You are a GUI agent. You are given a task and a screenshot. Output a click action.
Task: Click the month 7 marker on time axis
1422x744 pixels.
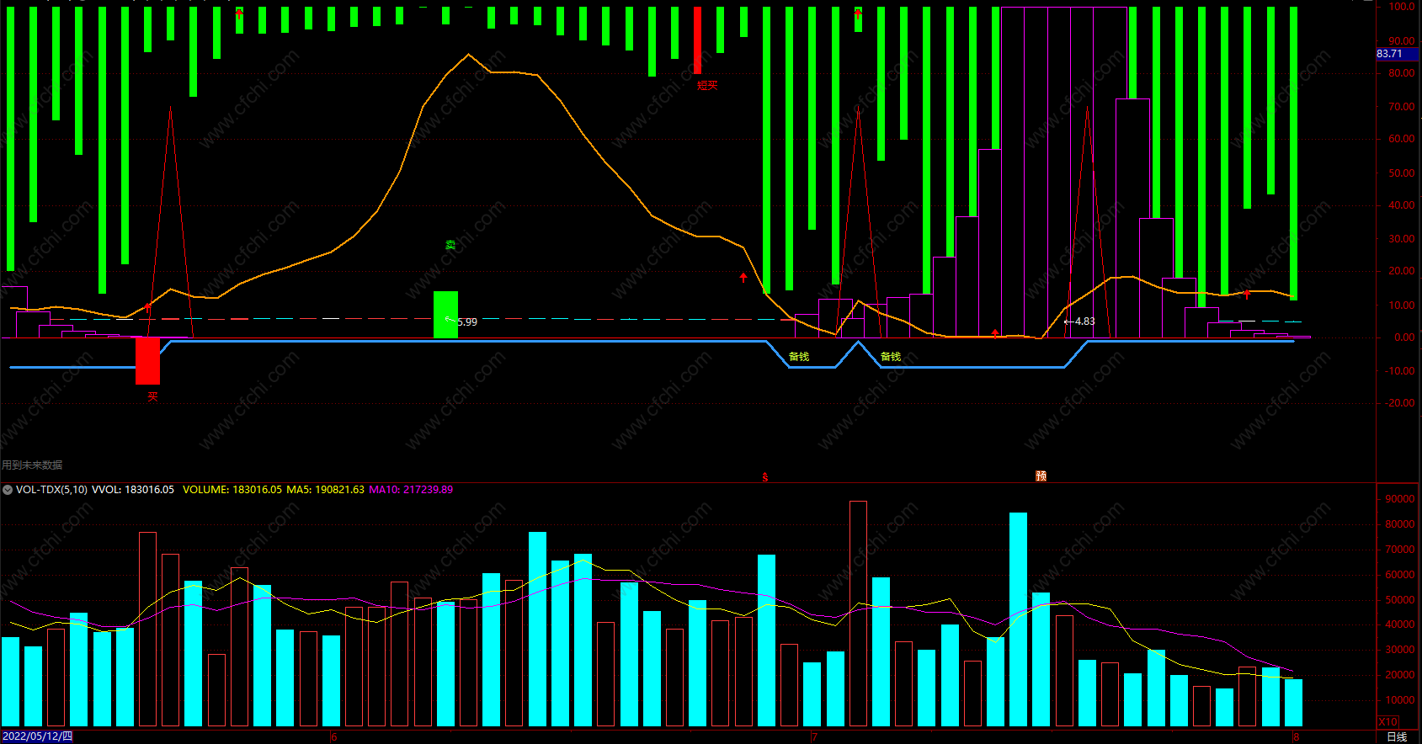point(814,736)
